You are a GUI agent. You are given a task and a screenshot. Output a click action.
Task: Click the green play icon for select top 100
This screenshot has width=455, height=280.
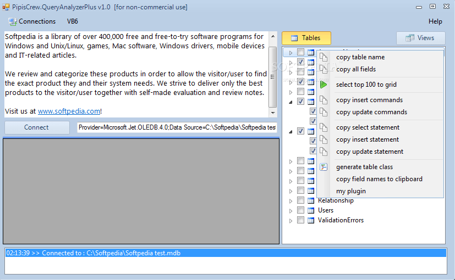[324, 85]
